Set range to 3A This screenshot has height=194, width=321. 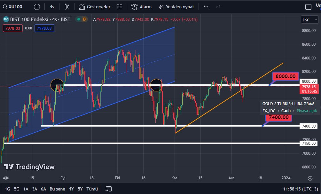[x=35, y=189]
